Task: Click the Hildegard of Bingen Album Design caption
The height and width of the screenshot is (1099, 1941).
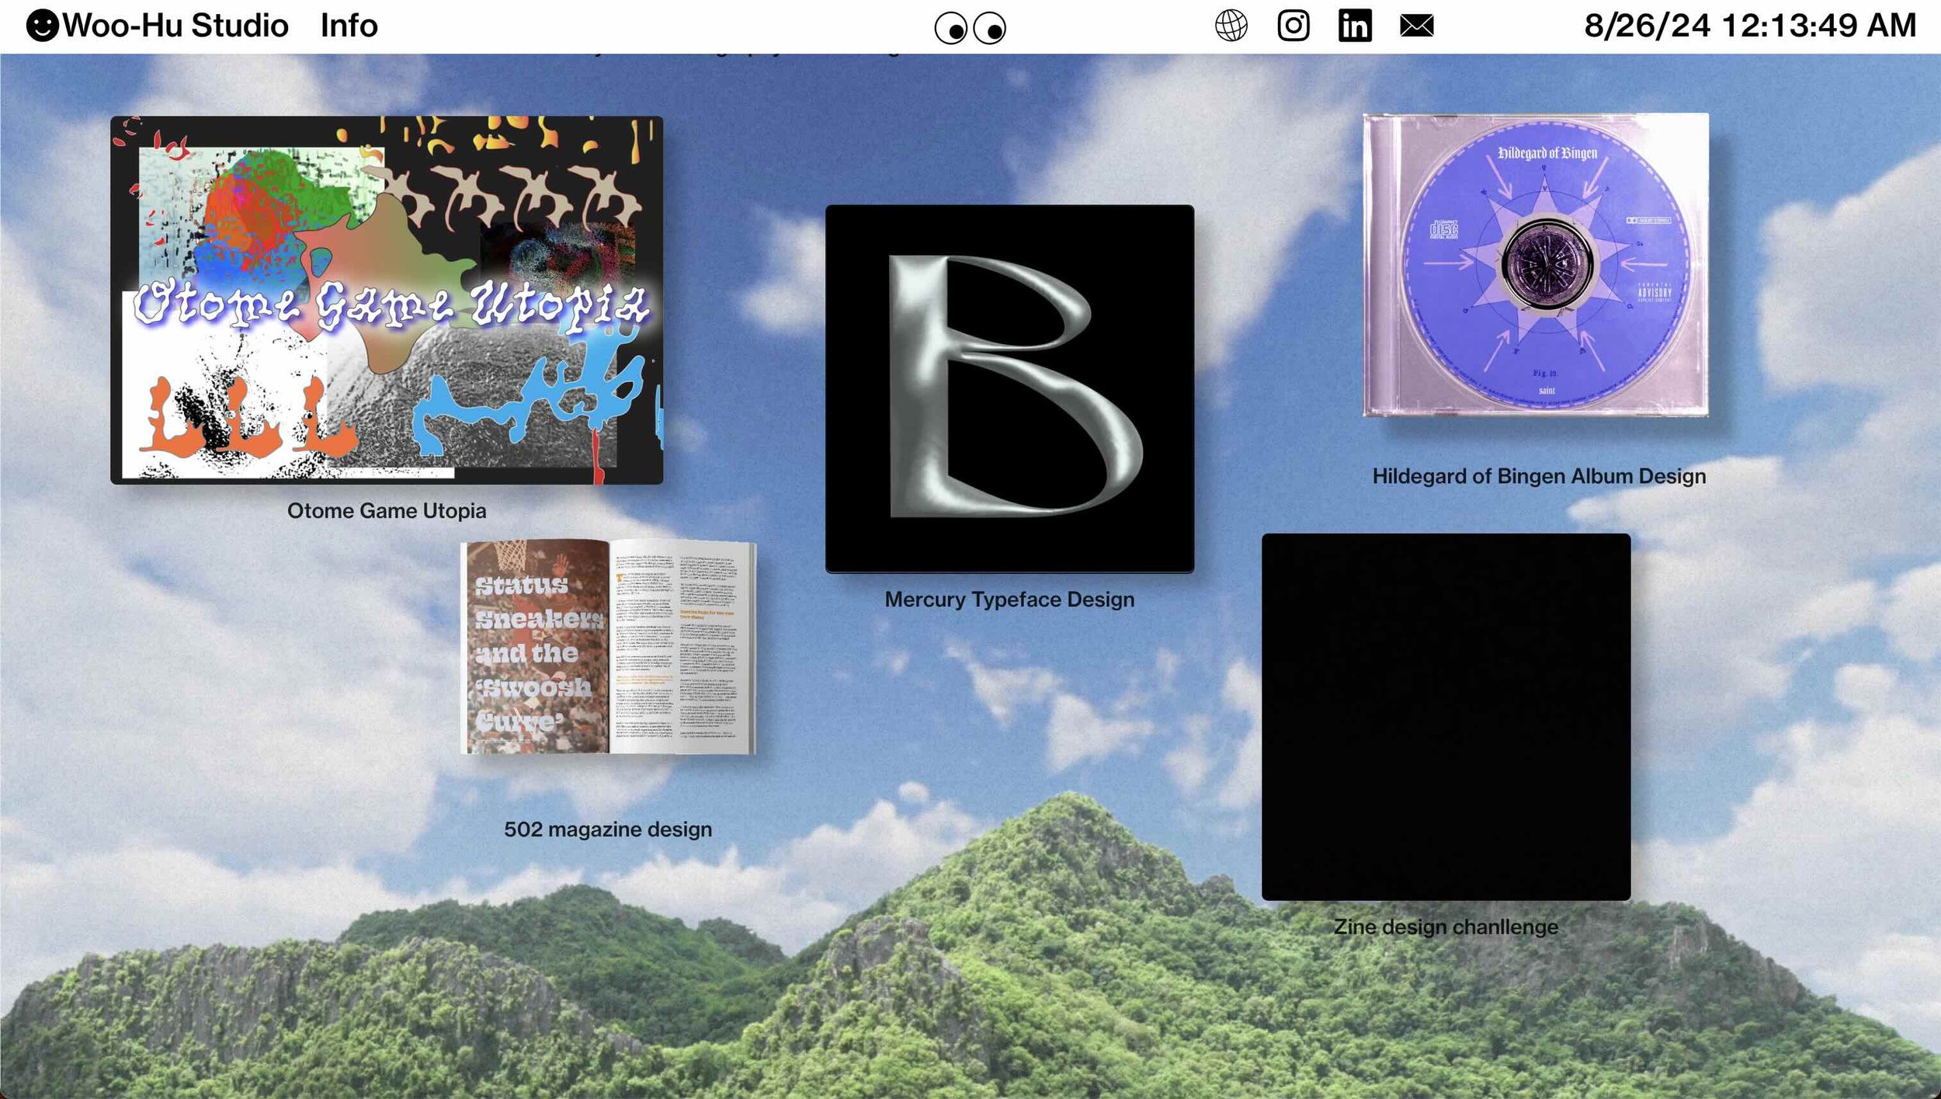Action: point(1539,476)
